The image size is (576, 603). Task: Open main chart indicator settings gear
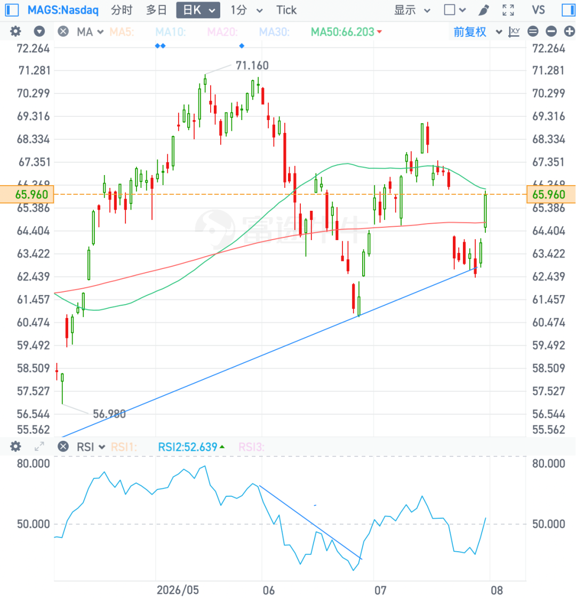pos(15,31)
